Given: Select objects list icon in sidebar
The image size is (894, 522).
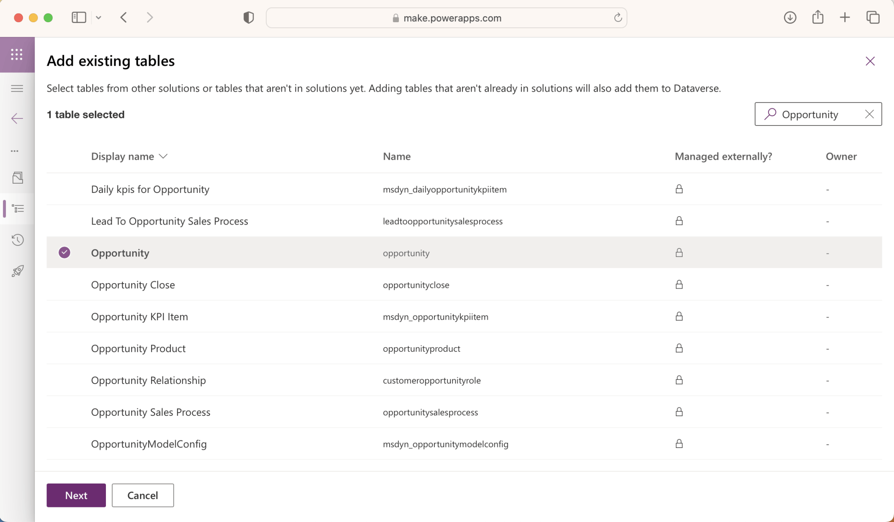Looking at the screenshot, I should [x=18, y=209].
